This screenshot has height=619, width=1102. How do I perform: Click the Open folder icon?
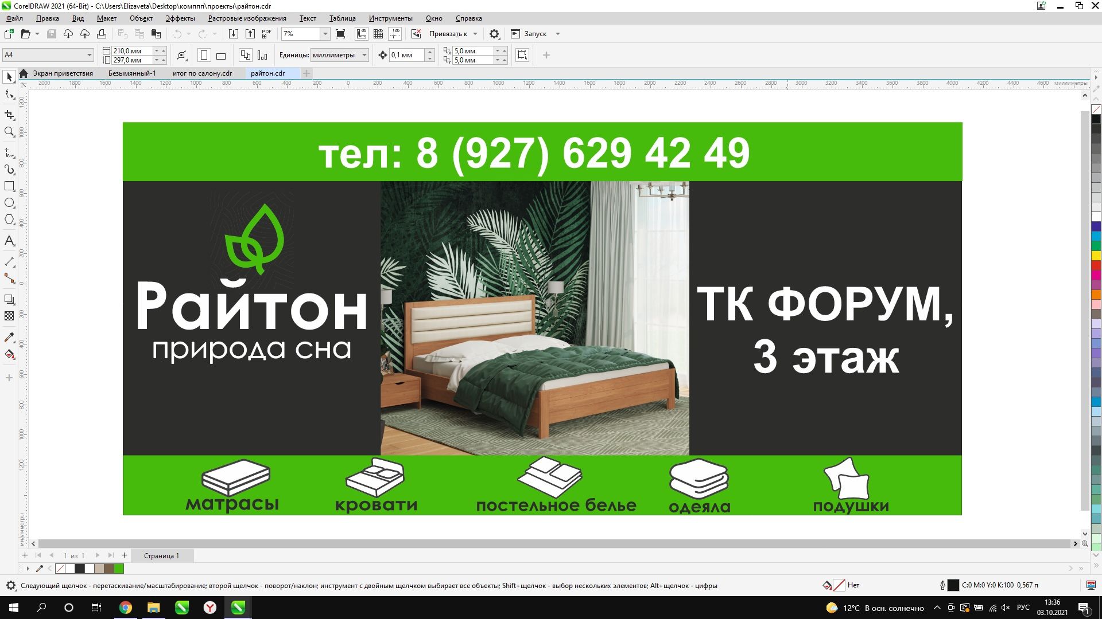(25, 34)
